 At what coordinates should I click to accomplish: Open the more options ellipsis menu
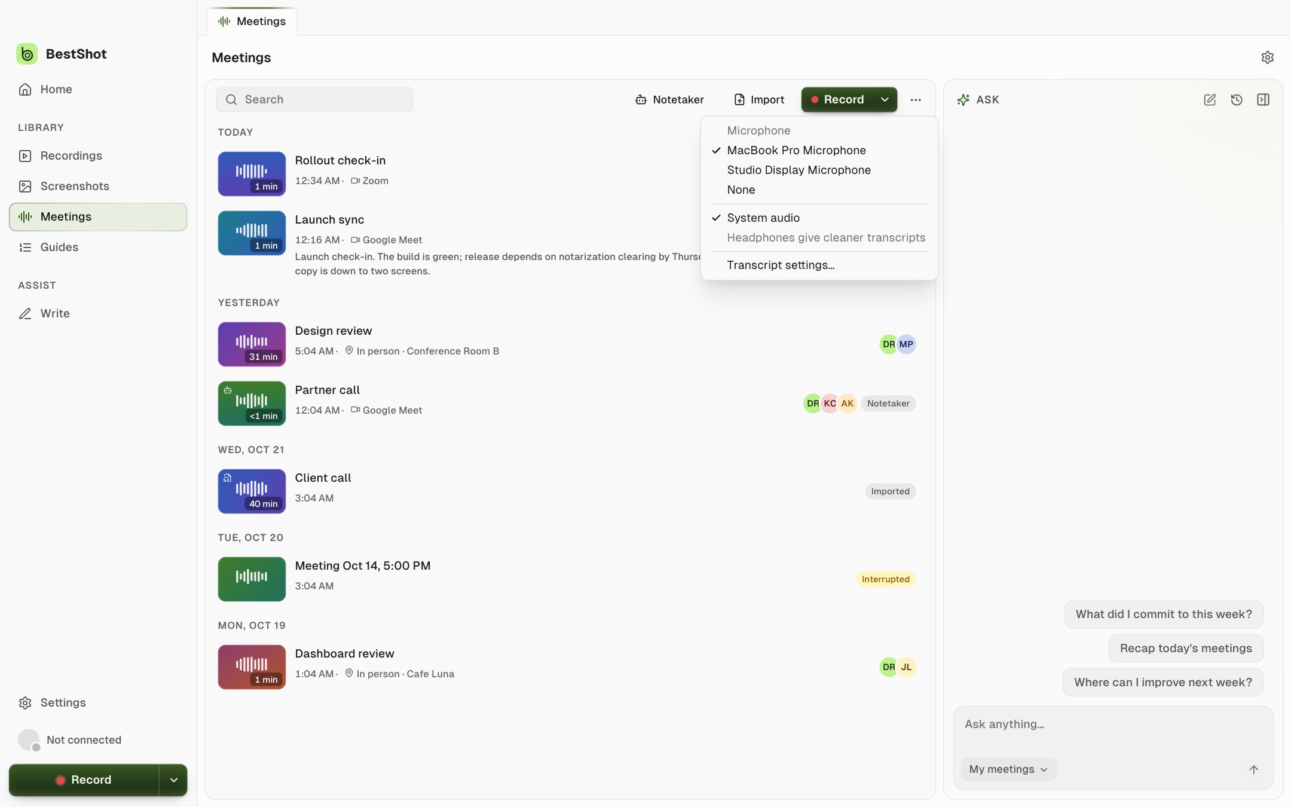tap(916, 100)
